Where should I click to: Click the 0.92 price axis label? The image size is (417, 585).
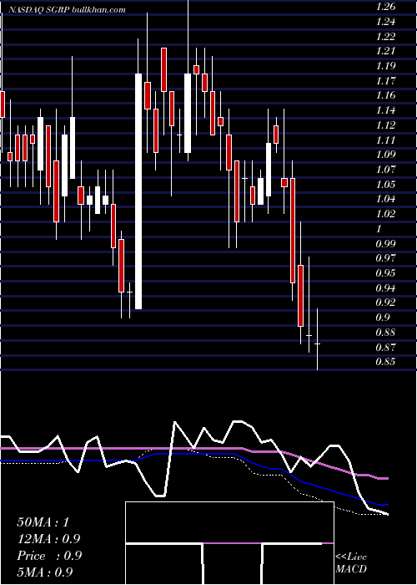coord(385,303)
